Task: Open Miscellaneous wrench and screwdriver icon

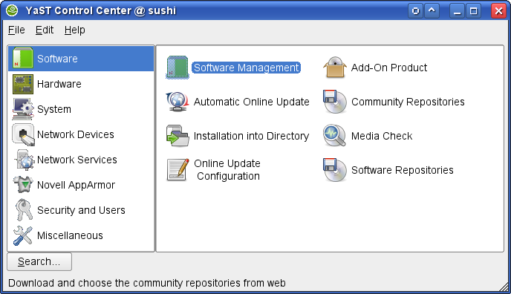Action: (23, 235)
